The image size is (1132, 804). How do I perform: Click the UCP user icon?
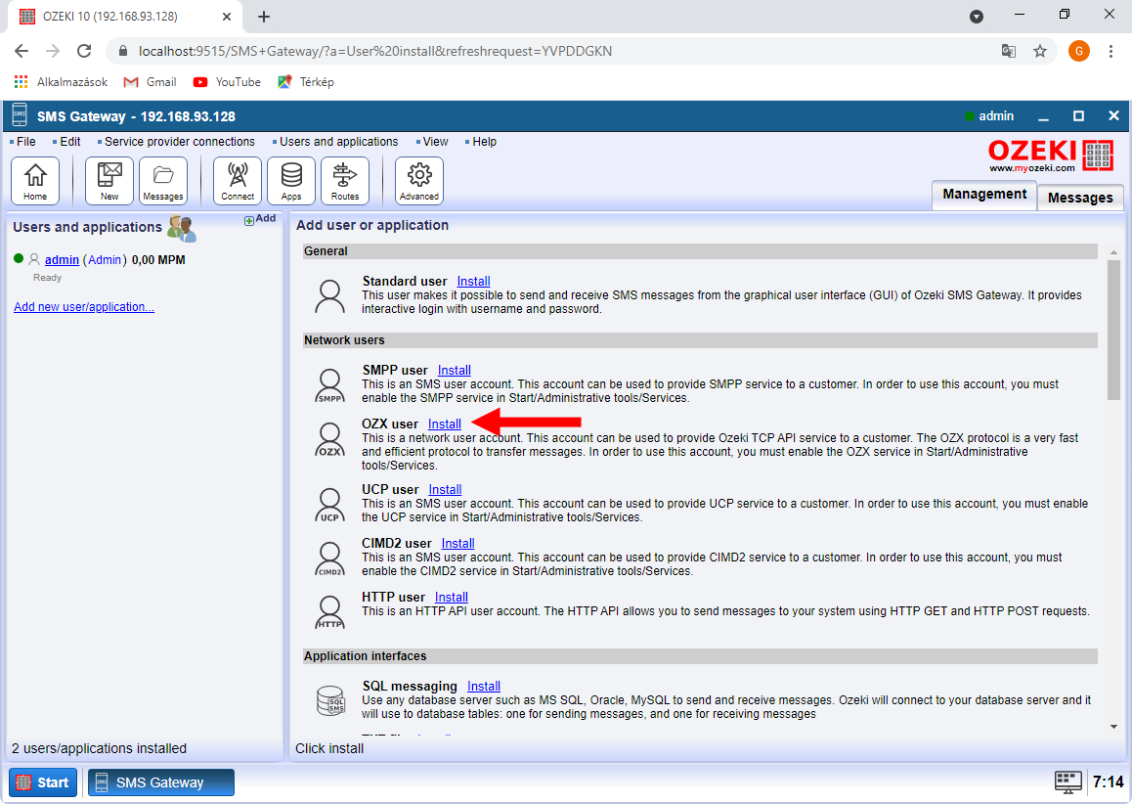point(330,505)
